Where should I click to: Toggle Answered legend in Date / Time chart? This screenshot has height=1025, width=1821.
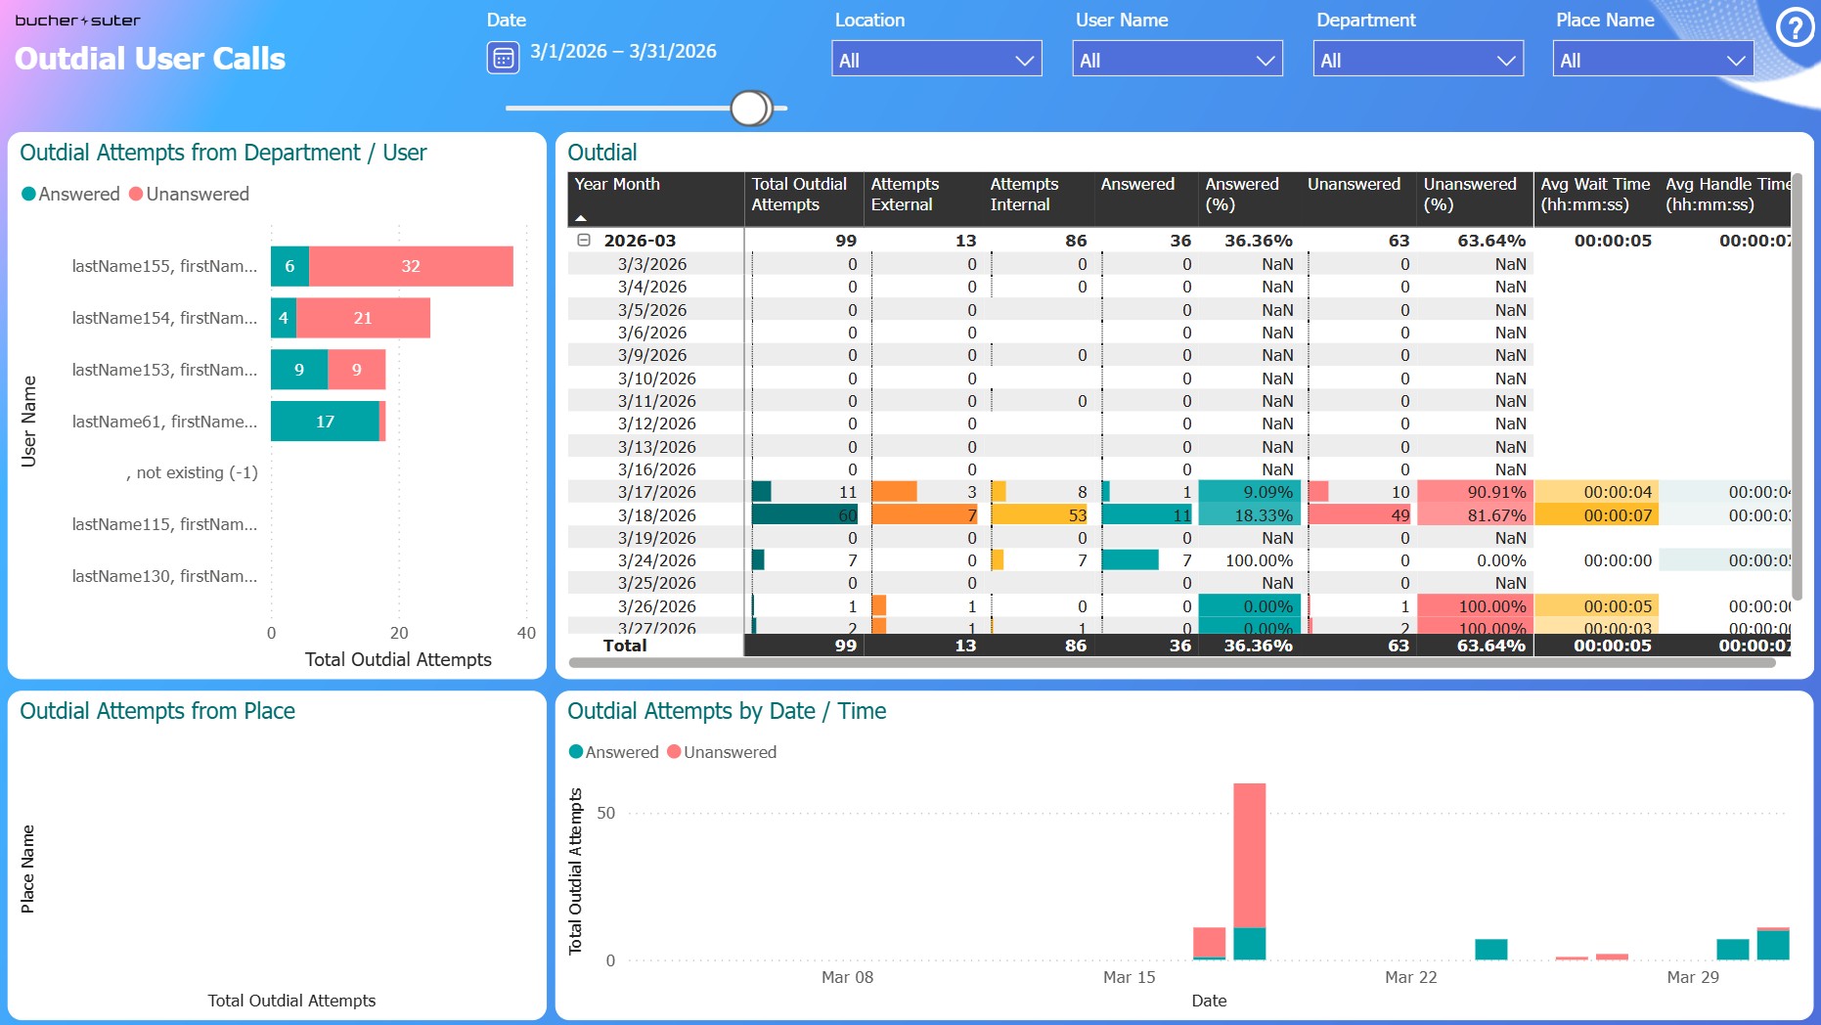point(613,751)
